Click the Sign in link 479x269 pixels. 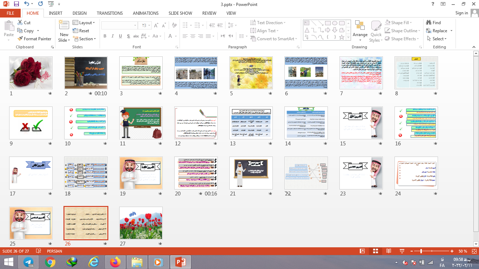(x=461, y=13)
